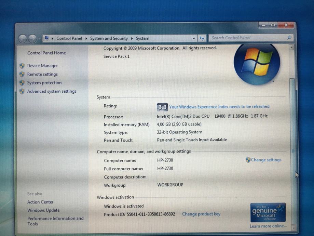Go to Control Panel breadcrumb
This screenshot has width=314, height=236.
69,39
